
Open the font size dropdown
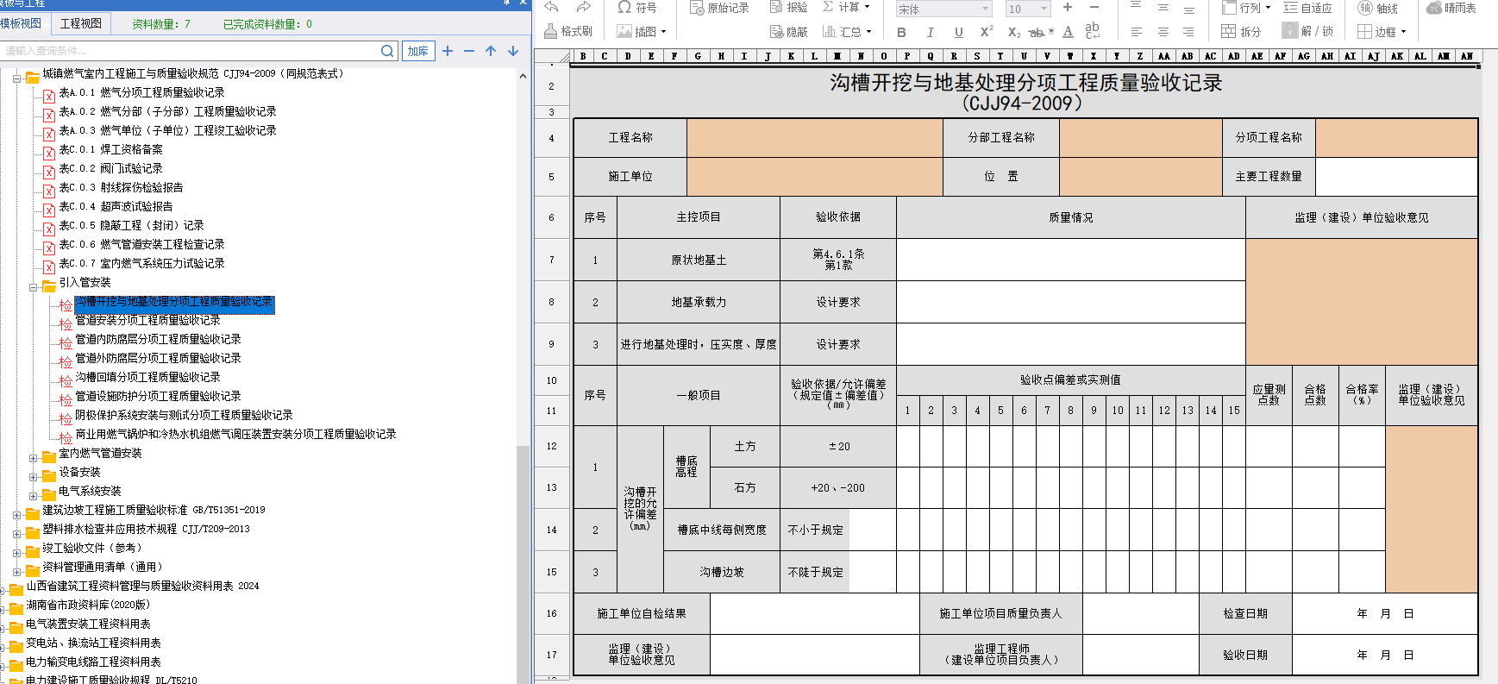click(x=1044, y=9)
